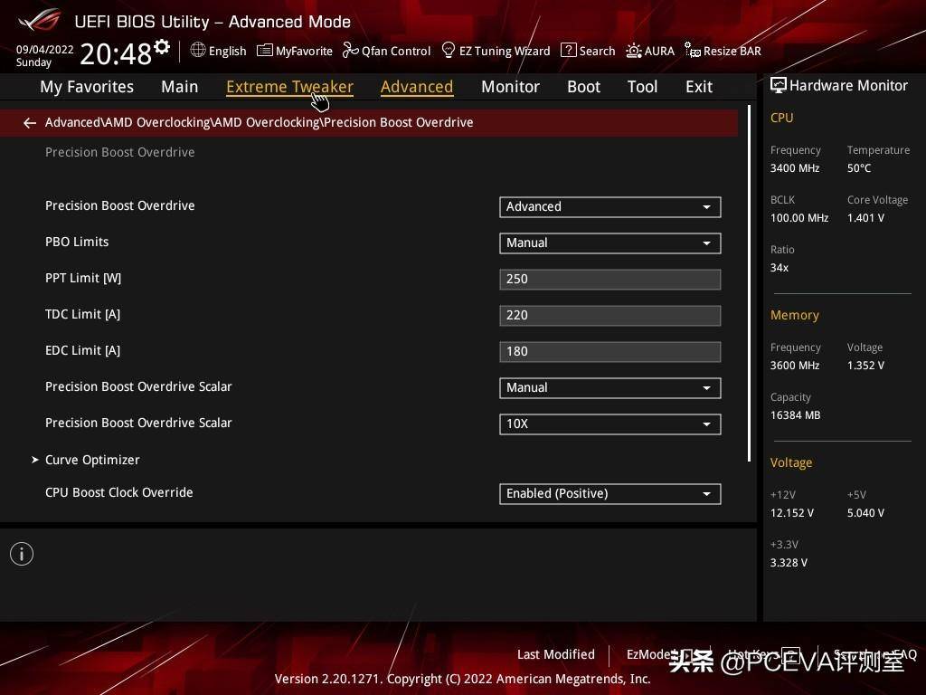The height and width of the screenshot is (695, 926).
Task: Click the 3600 MHz memory frequency value
Action: pos(795,366)
